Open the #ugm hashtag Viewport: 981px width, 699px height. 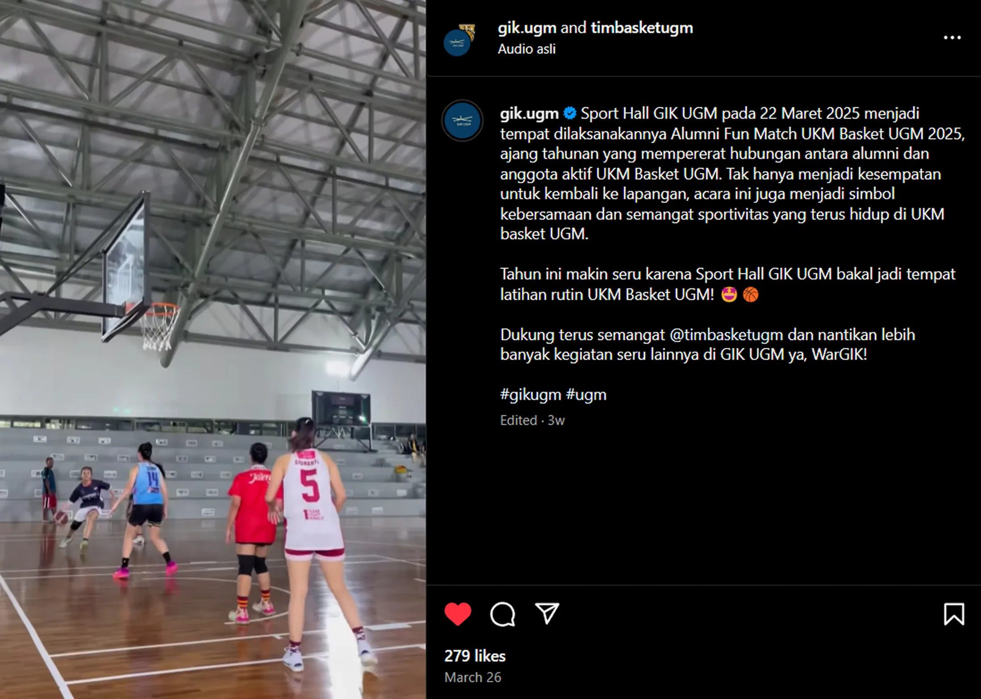pos(586,395)
